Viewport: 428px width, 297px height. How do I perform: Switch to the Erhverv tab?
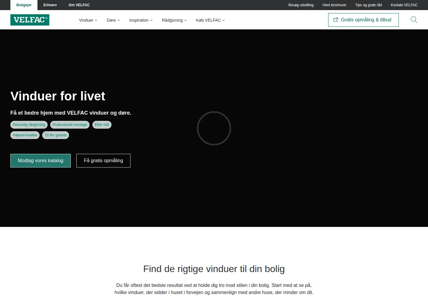[x=50, y=5]
